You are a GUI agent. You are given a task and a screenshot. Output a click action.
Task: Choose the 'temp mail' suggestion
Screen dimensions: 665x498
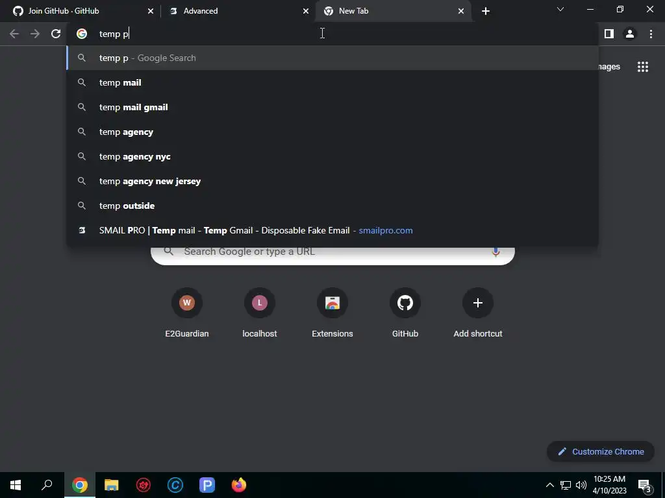point(332,82)
